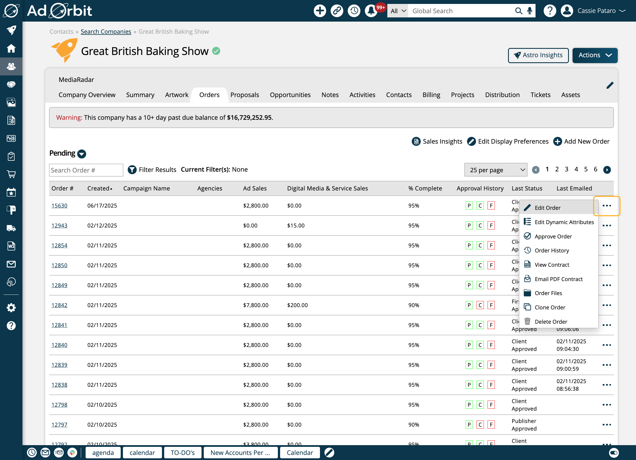Open three-dot menu for order 12943
Screen dimensions: 636x460
(607, 226)
